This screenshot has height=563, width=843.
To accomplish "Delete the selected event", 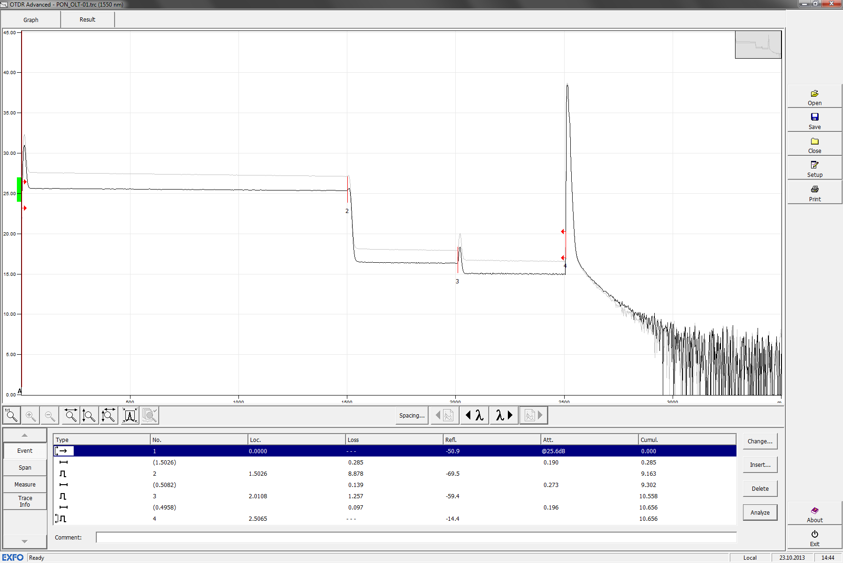I will [x=760, y=489].
